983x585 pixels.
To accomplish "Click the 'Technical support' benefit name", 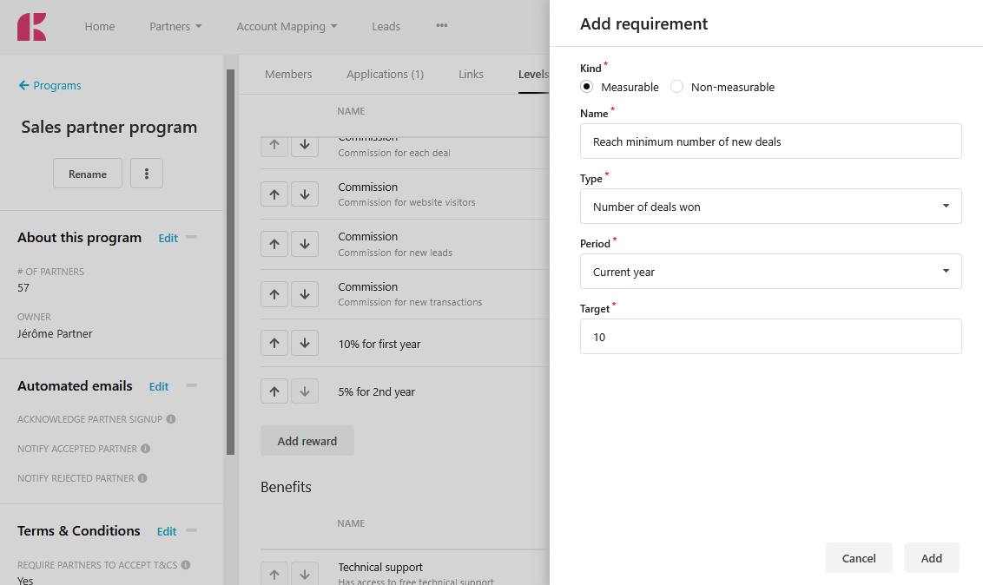I will 380,567.
